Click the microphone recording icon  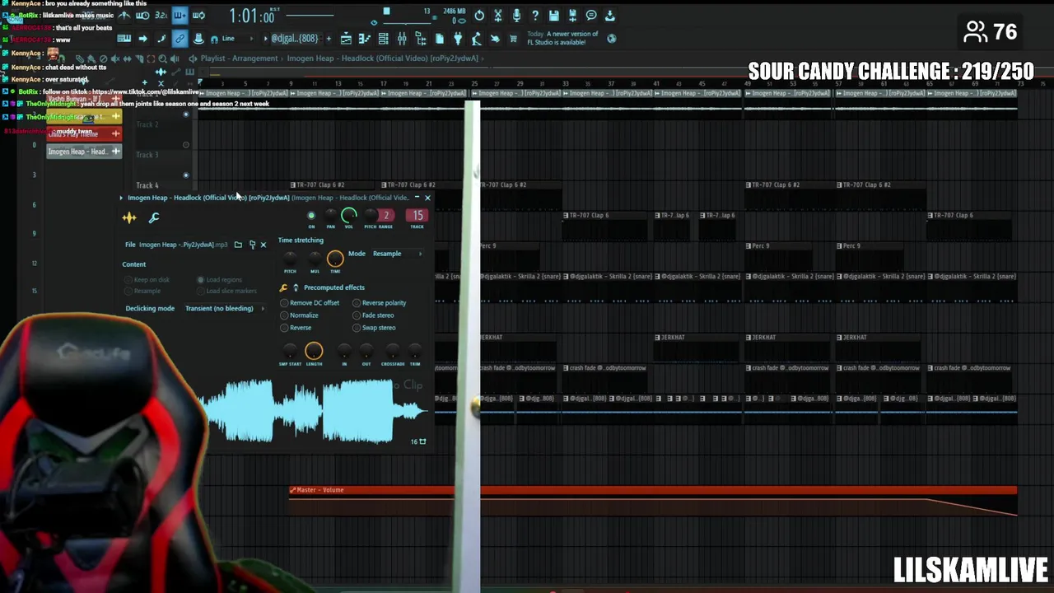516,16
